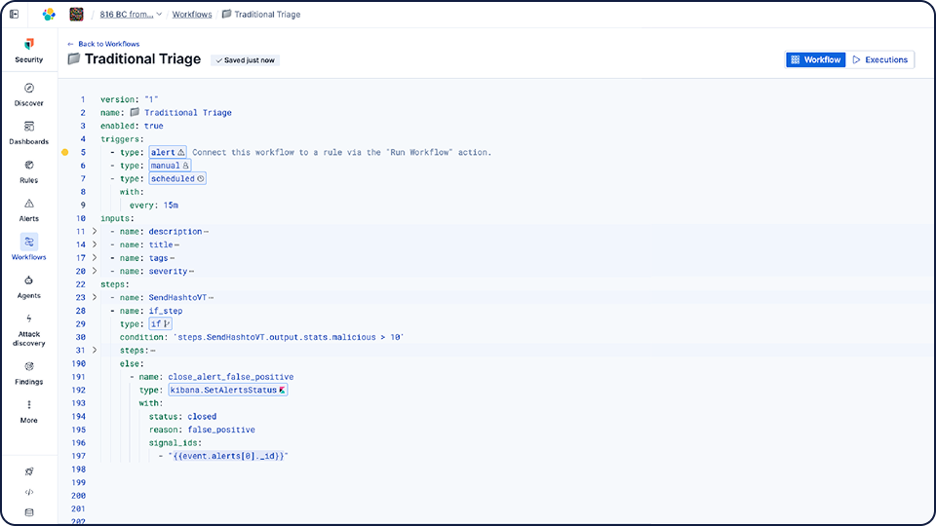Click the Traditional Triage page title
Image resolution: width=936 pixels, height=526 pixels.
click(x=142, y=59)
